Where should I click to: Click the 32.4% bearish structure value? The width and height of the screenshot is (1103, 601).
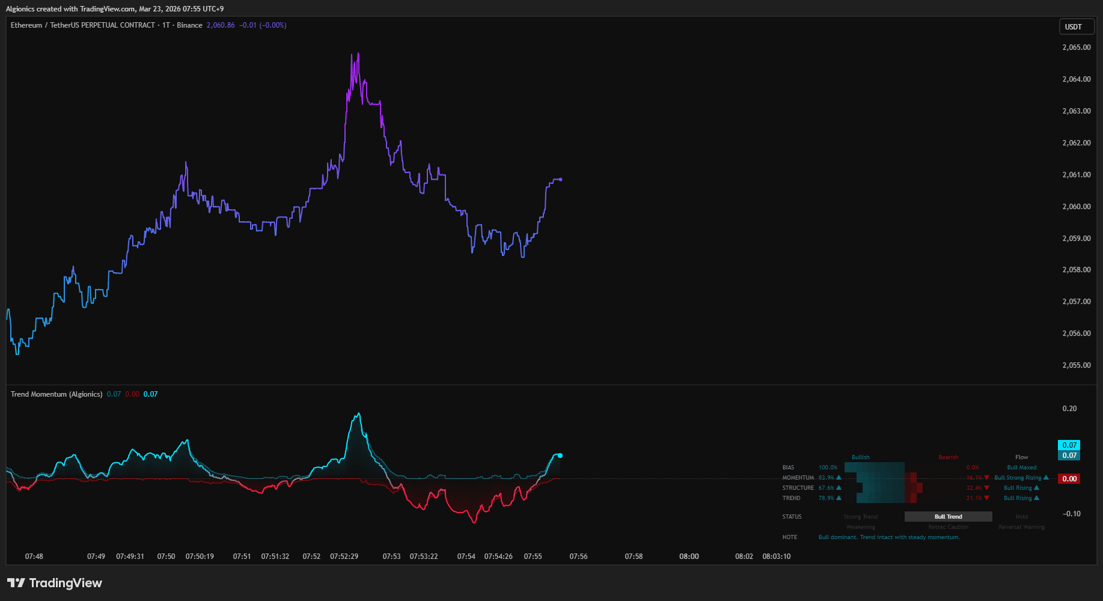click(x=974, y=488)
